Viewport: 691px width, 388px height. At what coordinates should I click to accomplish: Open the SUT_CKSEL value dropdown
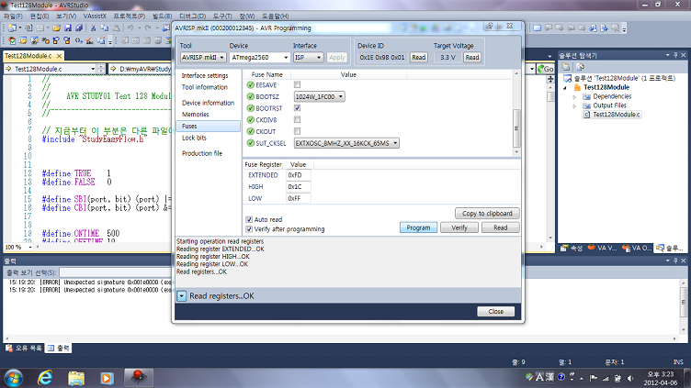tap(346, 143)
